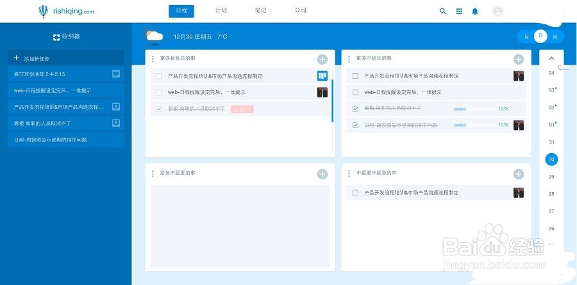Image resolution: width=577 pixels, height=285 pixels.
Task: Select date 04 in date strip
Action: coord(551,73)
